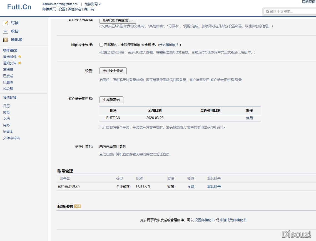Screen dimensions: 316x241
Task: Click 停用 for the FUTT.CN client password
Action: (x=249, y=118)
